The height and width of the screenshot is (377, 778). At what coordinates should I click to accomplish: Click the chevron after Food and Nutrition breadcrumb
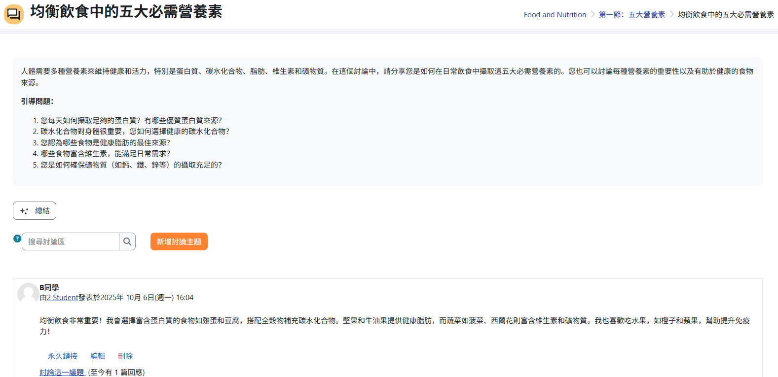coord(593,14)
